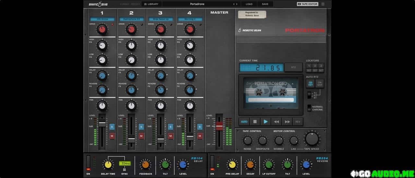The image size is (415, 178).
Task: Solo channel 4 with its S button
Action: (x=200, y=127)
